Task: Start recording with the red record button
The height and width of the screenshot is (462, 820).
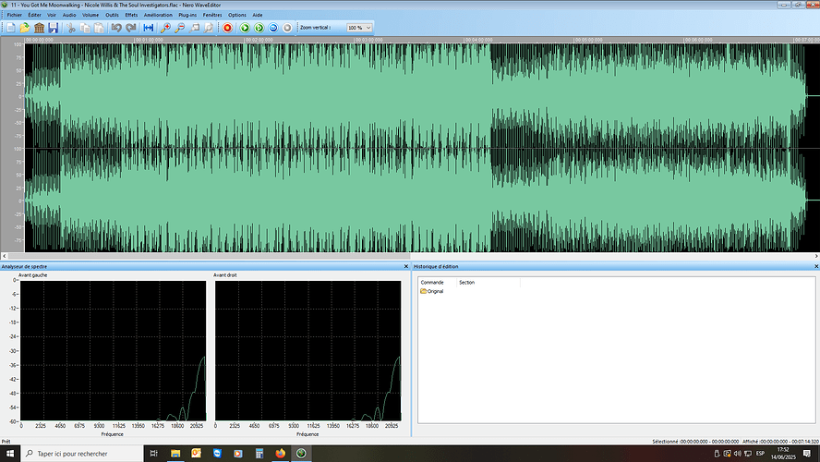Action: pyautogui.click(x=227, y=28)
